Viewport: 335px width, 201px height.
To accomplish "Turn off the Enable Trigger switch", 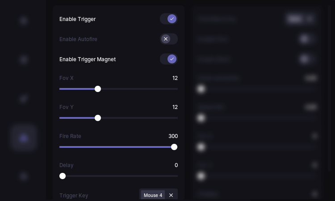I will pyautogui.click(x=169, y=19).
